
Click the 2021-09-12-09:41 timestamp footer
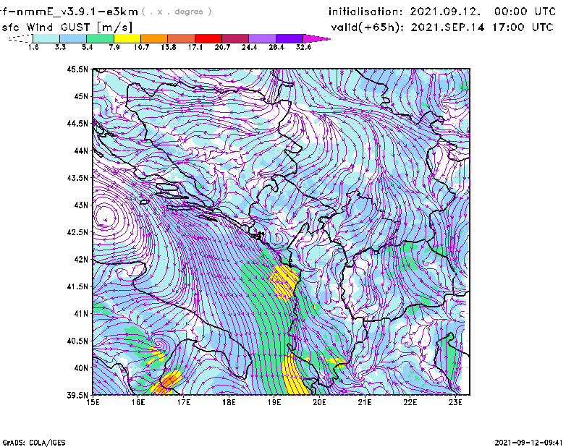(x=529, y=443)
